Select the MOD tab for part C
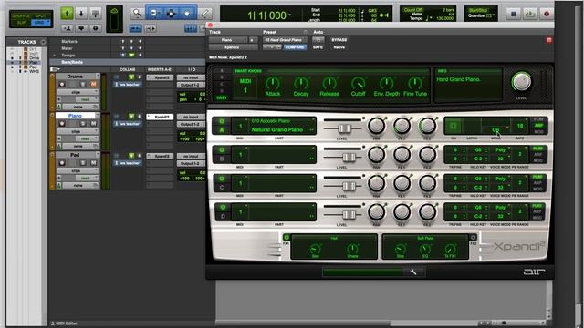Viewport: 584px width, 328px height. (537, 190)
